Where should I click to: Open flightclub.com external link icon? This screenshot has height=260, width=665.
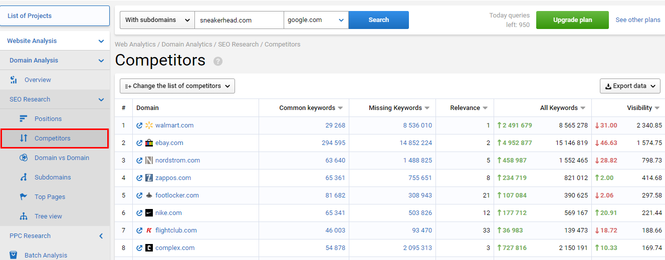click(x=139, y=230)
